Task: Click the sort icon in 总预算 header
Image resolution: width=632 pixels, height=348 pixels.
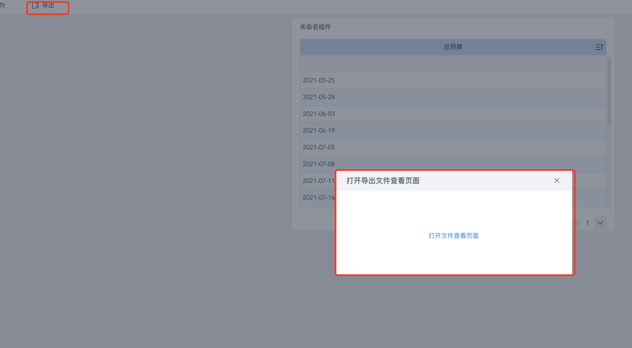Action: (x=599, y=47)
